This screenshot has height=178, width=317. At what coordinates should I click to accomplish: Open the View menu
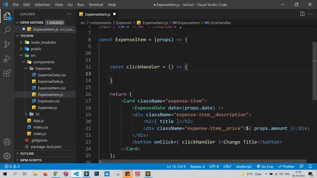pos(58,4)
